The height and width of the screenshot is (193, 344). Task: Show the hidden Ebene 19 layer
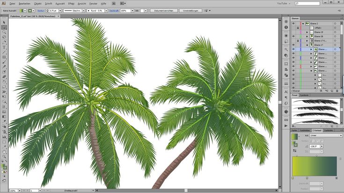pyautogui.click(x=293, y=32)
